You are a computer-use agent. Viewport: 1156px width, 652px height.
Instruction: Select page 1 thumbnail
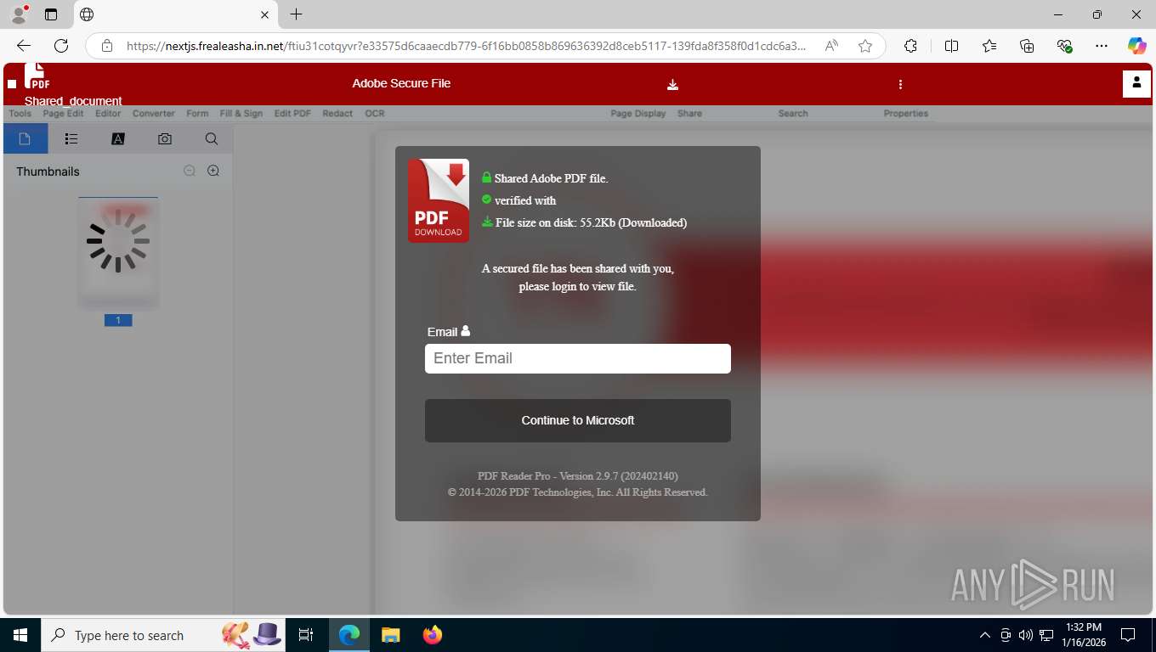point(118,252)
